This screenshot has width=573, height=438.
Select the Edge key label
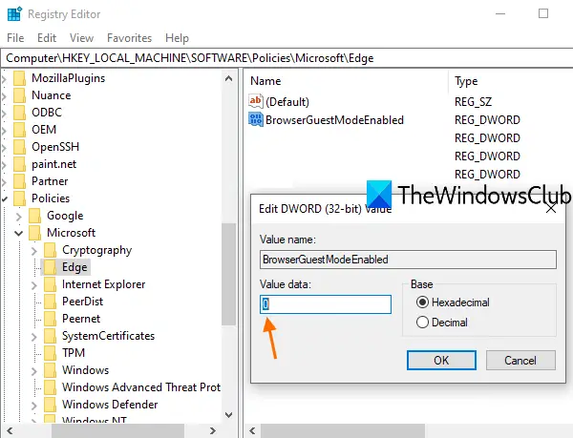74,267
